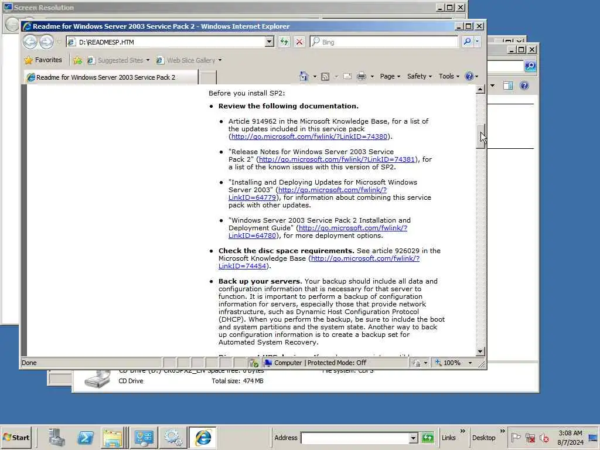Open taskbar Address dropdown arrow
Viewport: 600px width, 450px height.
(x=413, y=438)
